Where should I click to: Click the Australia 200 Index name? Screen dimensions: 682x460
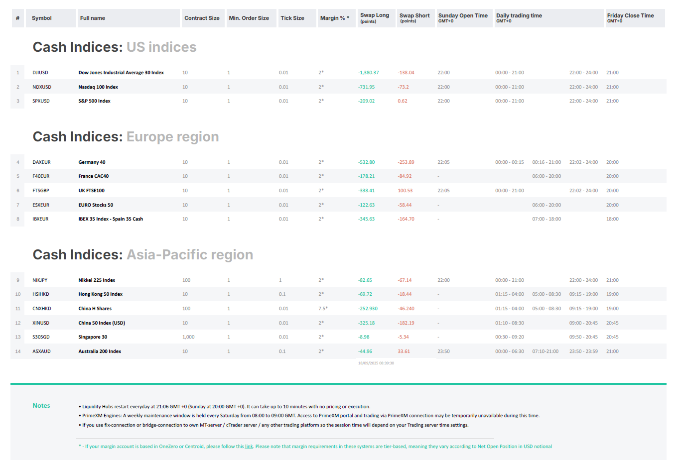pos(100,351)
